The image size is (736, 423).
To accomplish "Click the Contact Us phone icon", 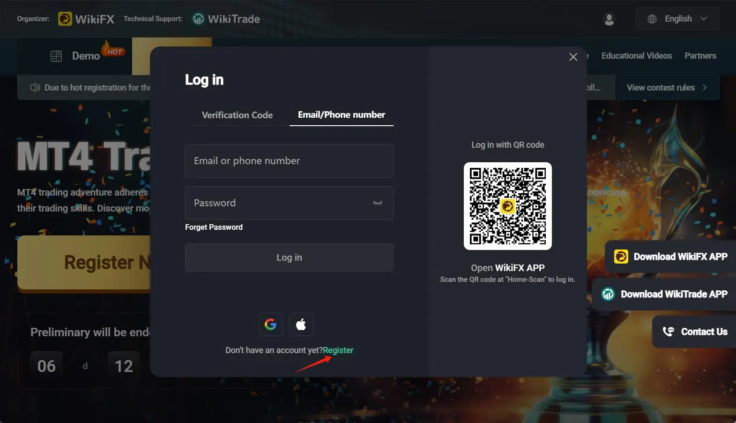I will tap(669, 332).
